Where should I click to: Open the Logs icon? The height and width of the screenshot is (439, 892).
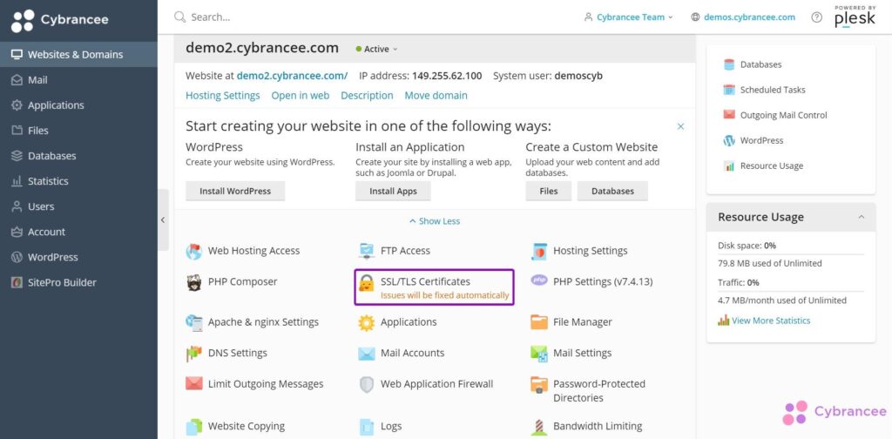[x=367, y=427]
